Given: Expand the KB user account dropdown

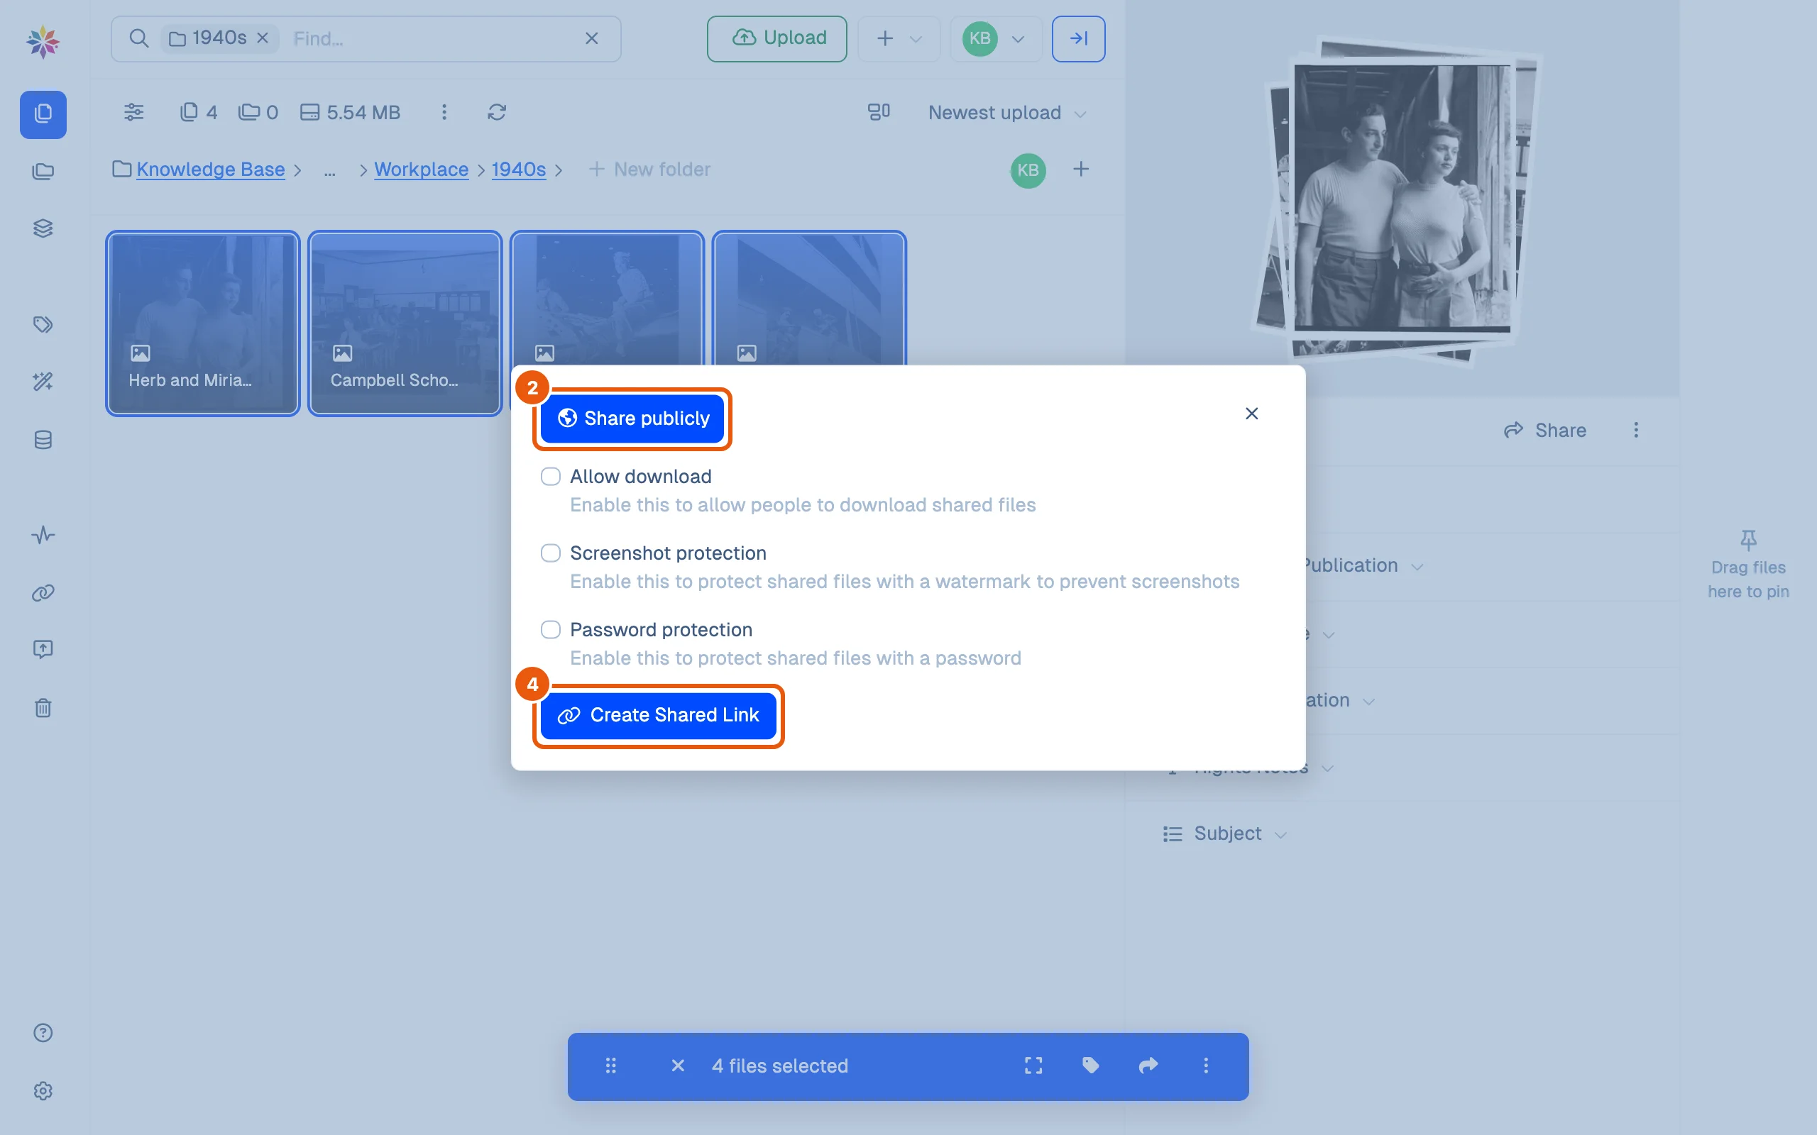Looking at the screenshot, I should click(996, 38).
